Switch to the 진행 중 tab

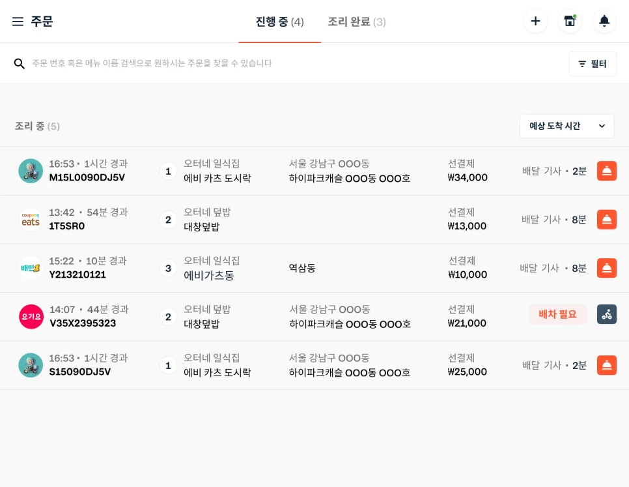tap(279, 22)
